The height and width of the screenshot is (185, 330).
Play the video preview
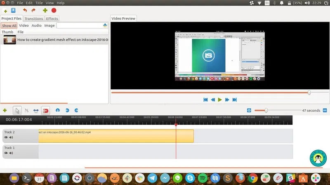point(220,100)
